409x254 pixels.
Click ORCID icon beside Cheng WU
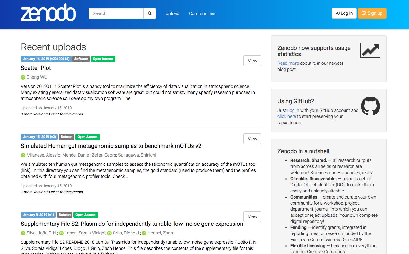23,77
